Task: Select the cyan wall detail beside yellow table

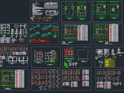Action: tap(101, 63)
